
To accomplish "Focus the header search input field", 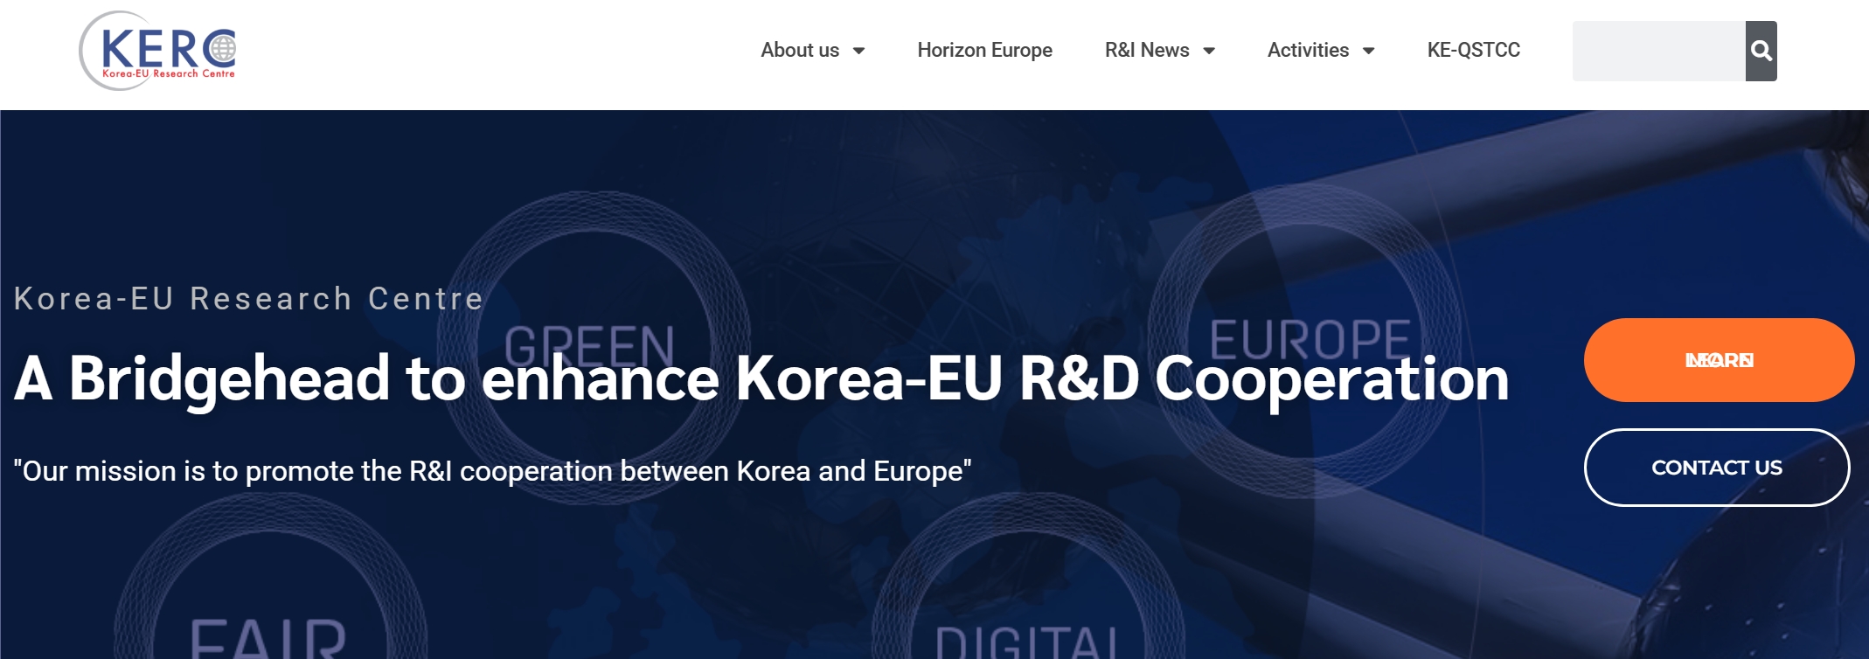I will tap(1659, 51).
